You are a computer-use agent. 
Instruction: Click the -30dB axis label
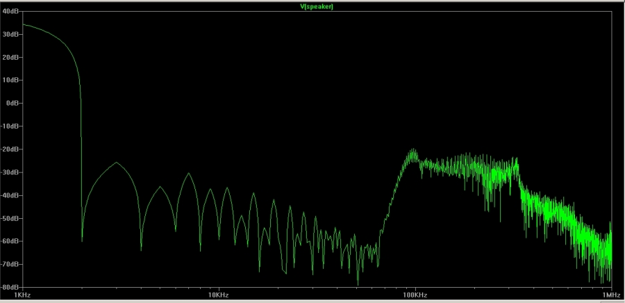point(9,172)
